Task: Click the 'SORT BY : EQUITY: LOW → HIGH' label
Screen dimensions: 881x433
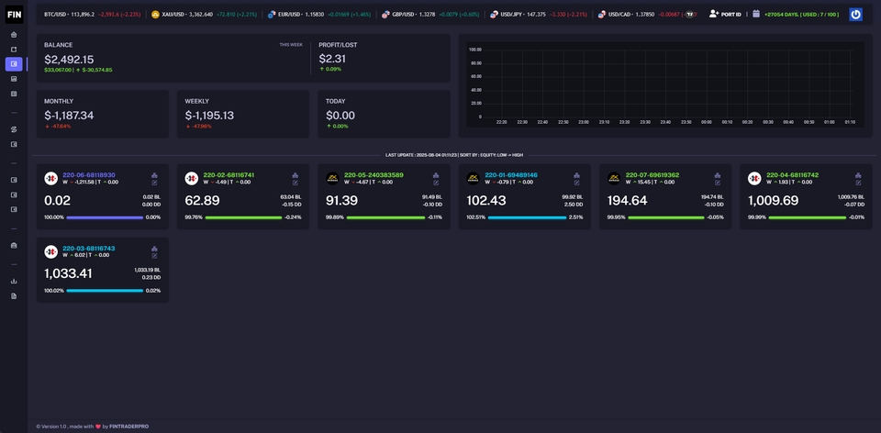Action: coord(492,154)
